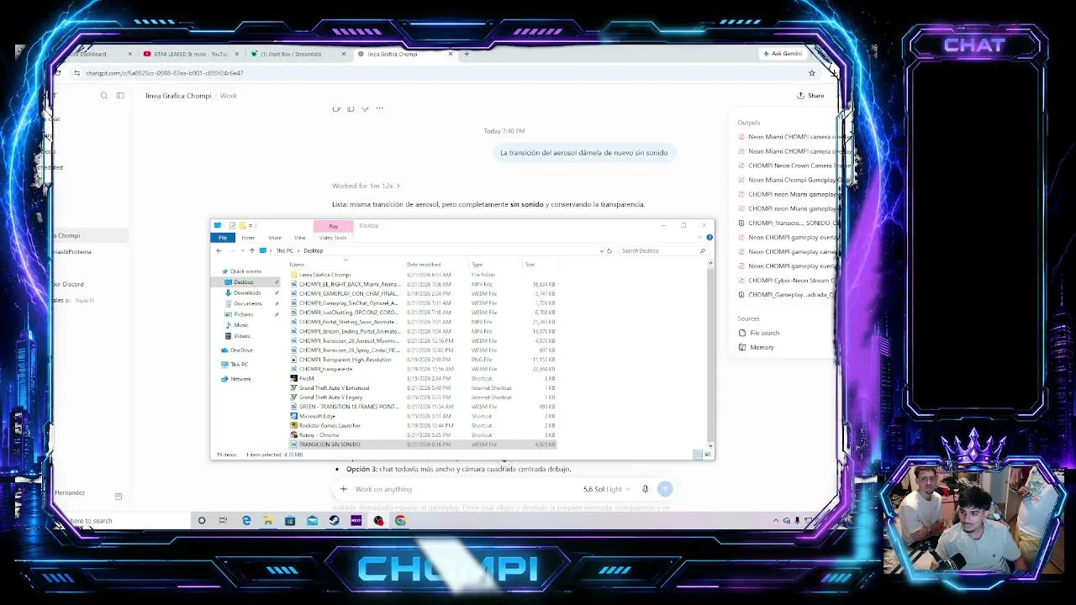Select CHOMPI_BE_RIGHT_BACK_Miami file
Image resolution: width=1076 pixels, height=605 pixels.
[349, 284]
